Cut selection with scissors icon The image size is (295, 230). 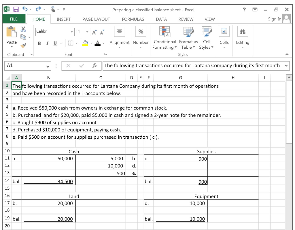point(23,29)
